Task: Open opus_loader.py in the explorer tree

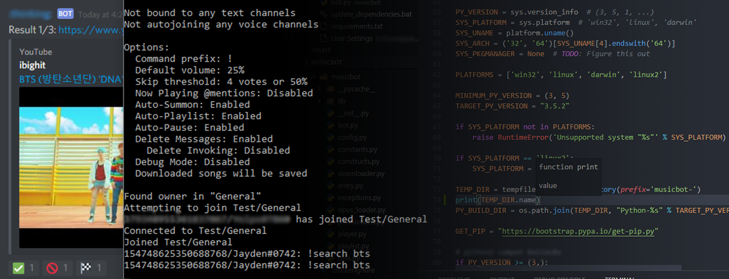Action: click(x=362, y=210)
